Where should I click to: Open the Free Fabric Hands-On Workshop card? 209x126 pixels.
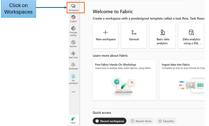(x=125, y=80)
